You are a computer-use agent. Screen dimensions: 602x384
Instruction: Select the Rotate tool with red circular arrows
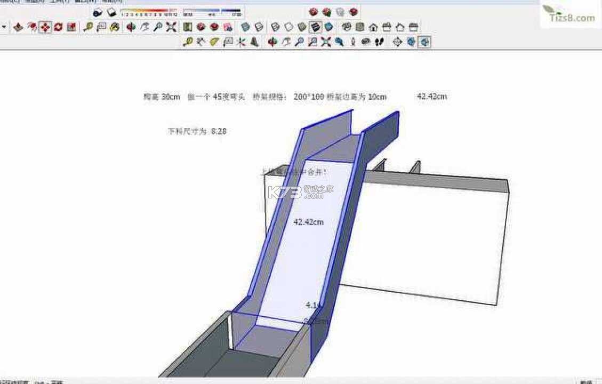click(x=58, y=27)
